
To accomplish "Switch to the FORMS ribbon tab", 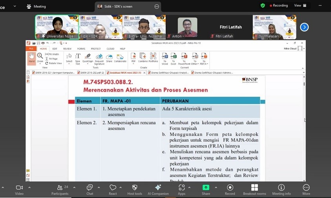I will 81,49.
